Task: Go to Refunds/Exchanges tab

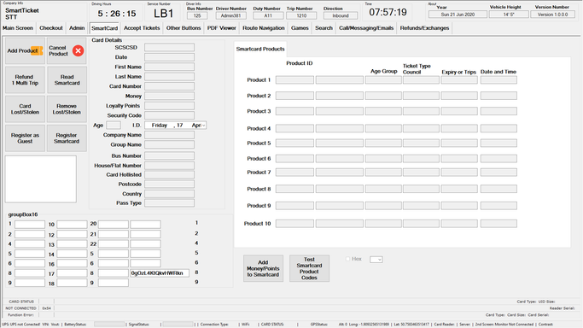Action: 424,28
